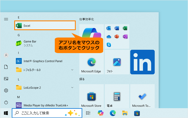Jump via the letter G header

click(x=19, y=35)
